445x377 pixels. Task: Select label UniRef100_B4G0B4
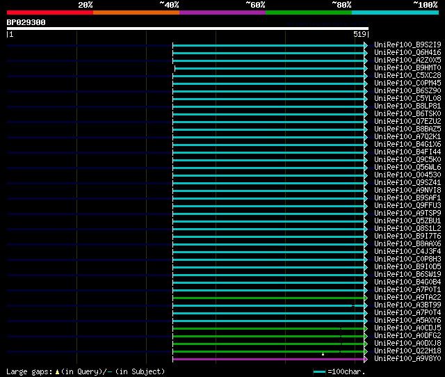point(407,282)
